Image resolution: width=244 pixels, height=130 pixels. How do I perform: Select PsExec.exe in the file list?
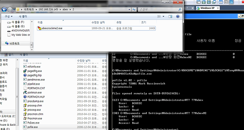tap(31, 123)
